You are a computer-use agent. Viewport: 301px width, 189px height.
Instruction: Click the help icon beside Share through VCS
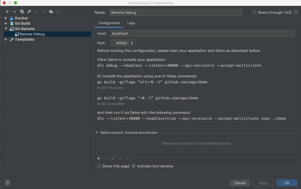[295, 12]
